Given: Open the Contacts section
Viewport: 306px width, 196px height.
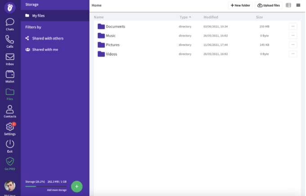Looking at the screenshot, I should [x=10, y=111].
